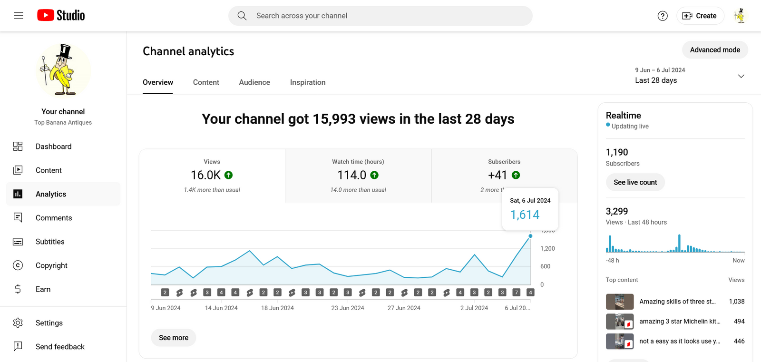
Task: Open Amazing skills of three st... video thumbnail
Action: 620,302
